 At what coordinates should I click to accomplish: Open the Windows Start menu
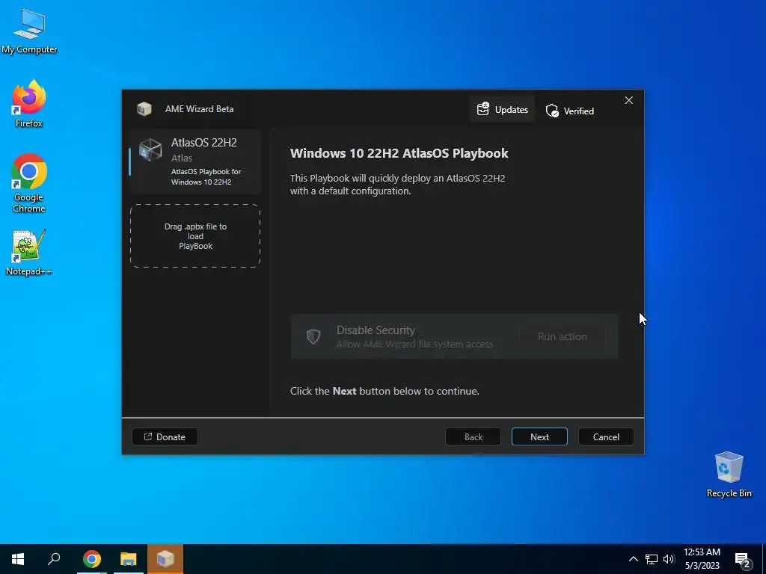coord(18,559)
